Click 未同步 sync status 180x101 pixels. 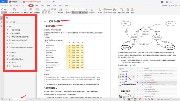pyautogui.click(x=164, y=6)
